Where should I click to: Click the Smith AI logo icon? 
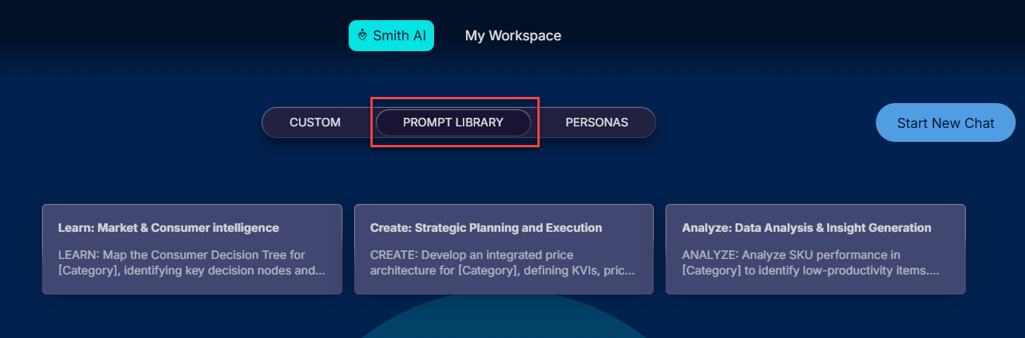[362, 36]
